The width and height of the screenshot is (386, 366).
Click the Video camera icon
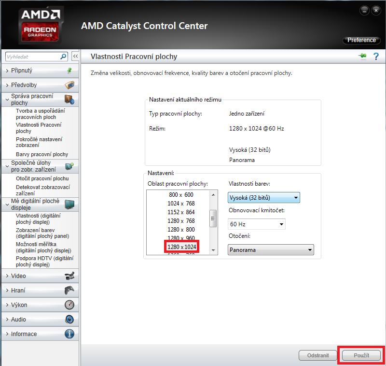click(x=69, y=276)
